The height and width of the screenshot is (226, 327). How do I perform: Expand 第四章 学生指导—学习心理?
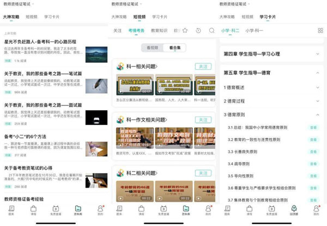(272, 54)
